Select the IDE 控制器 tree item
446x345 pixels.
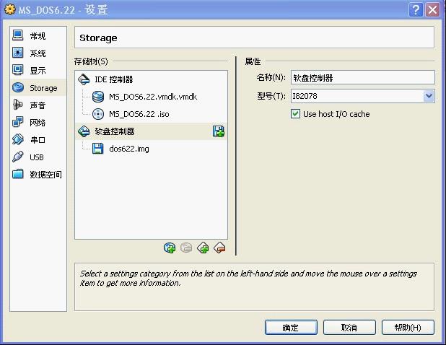pos(151,79)
